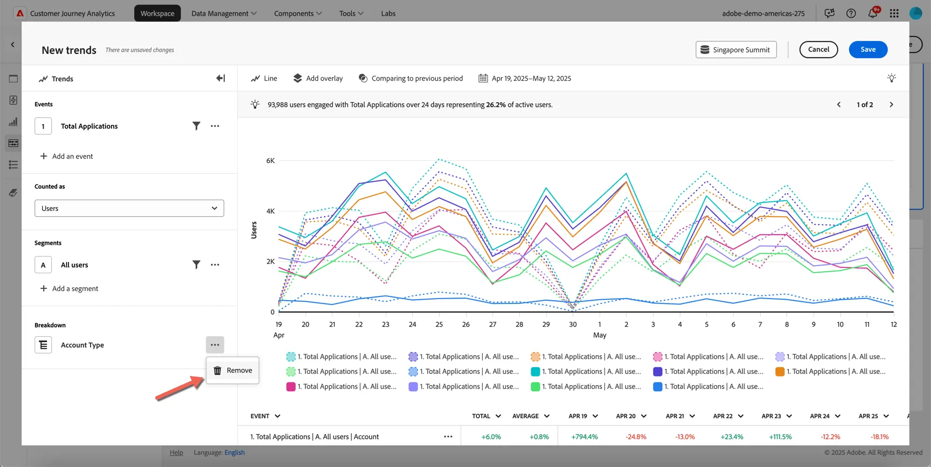The width and height of the screenshot is (931, 467).
Task: Expand the Tools menu
Action: 351,13
